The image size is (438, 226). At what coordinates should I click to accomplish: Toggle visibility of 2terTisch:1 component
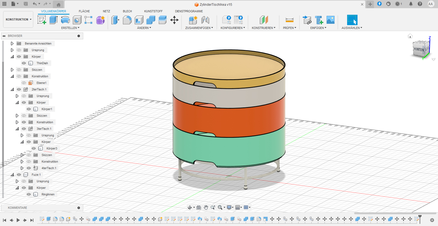coord(19,89)
